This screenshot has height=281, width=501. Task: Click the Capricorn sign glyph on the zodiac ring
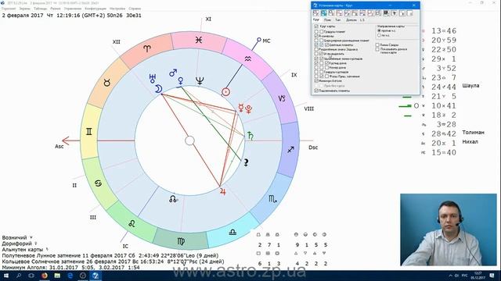point(282,98)
